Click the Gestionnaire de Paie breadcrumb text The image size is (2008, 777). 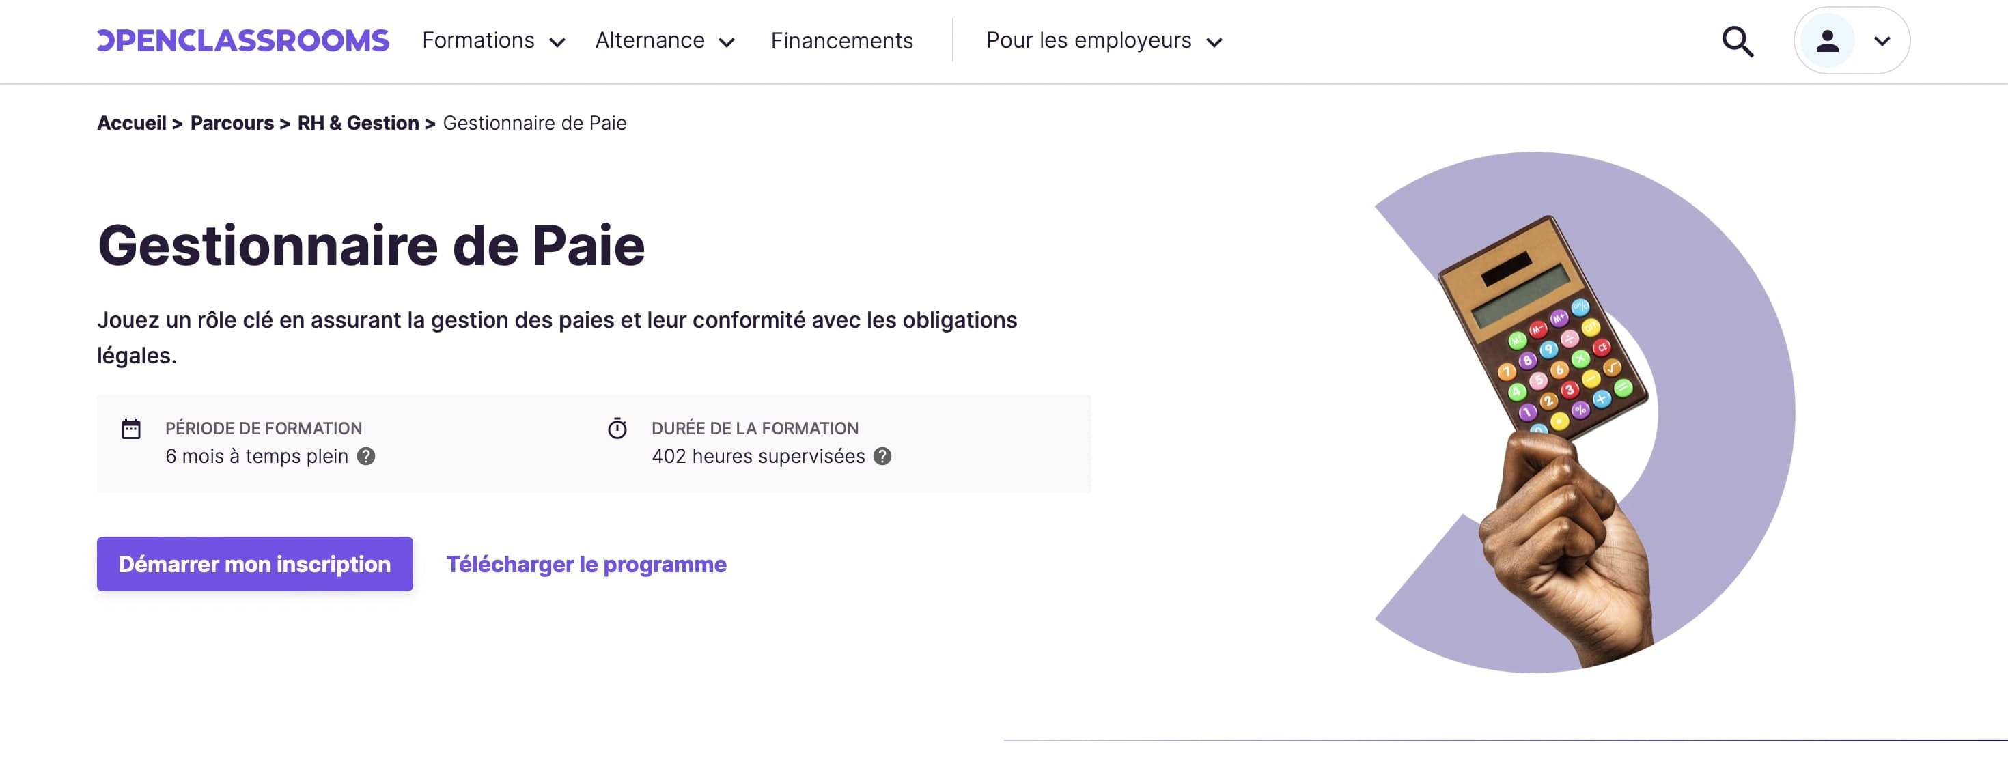click(535, 123)
